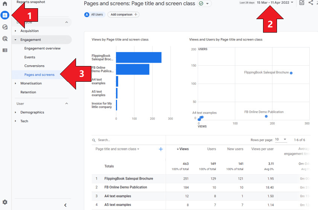The width and height of the screenshot is (318, 210).
Task: Open the Rows per page dropdown
Action: [281, 139]
